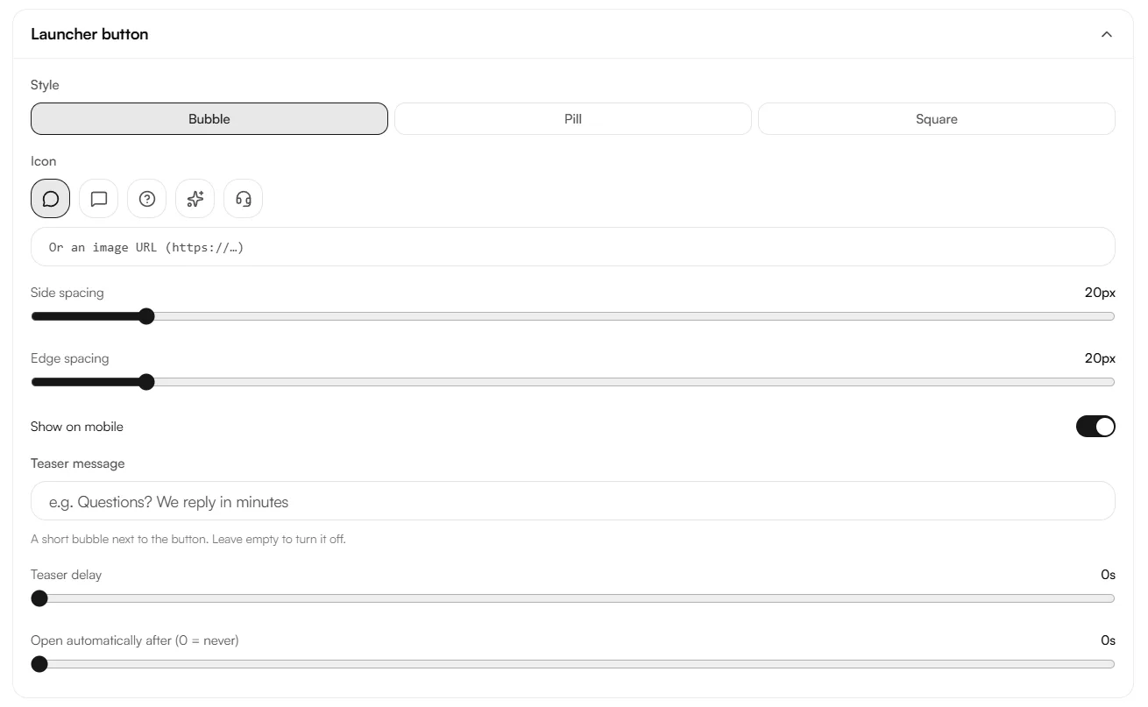This screenshot has width=1148, height=707.
Task: Select the sparkles icon
Action: tap(195, 199)
